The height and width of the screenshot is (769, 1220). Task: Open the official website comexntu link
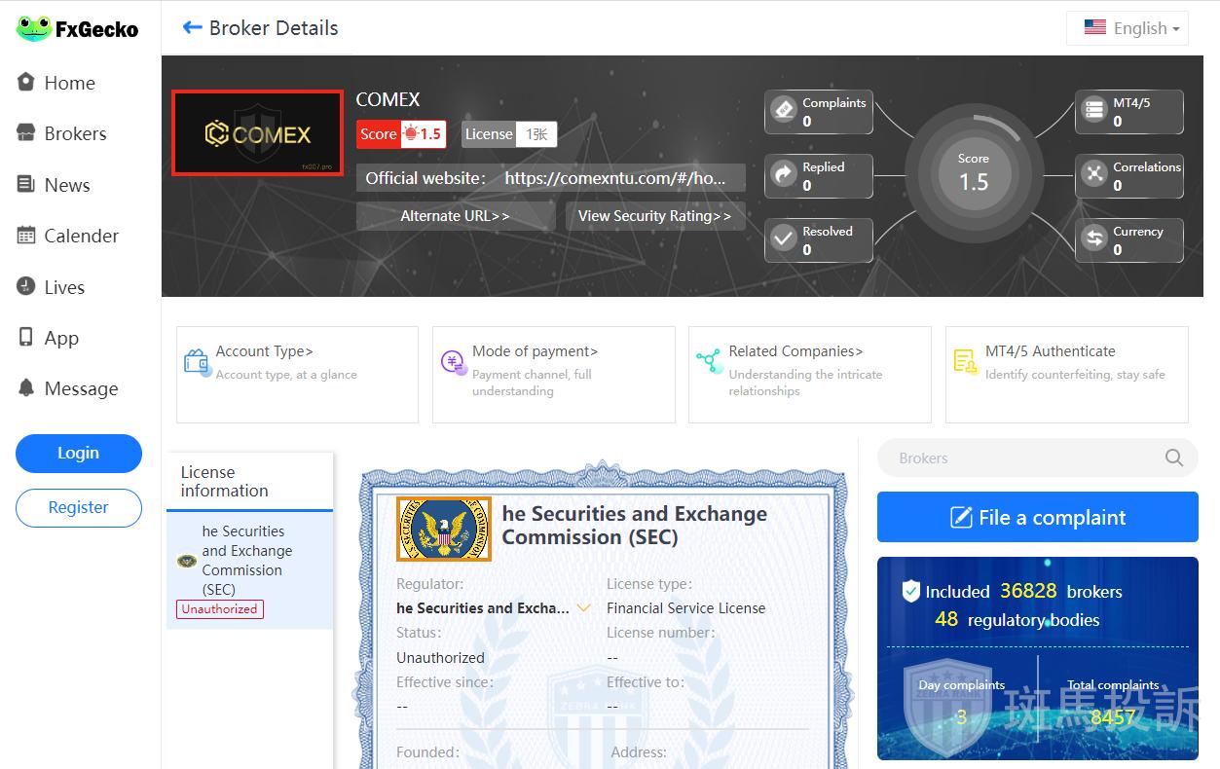614,178
